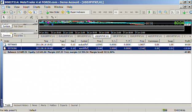Screen dimensions: 192x112
Task: Select candlestick chart display icon
Action: click(149, 12)
